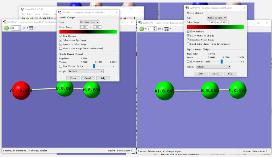Click multi-frame view icon in cation_linear_Trip.log window
Viewport: 272px width, 157px height.
point(166,29)
